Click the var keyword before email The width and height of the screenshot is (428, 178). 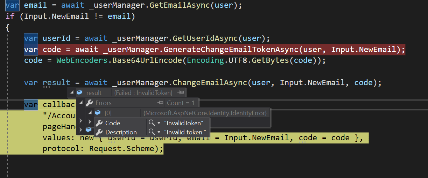coord(12,6)
